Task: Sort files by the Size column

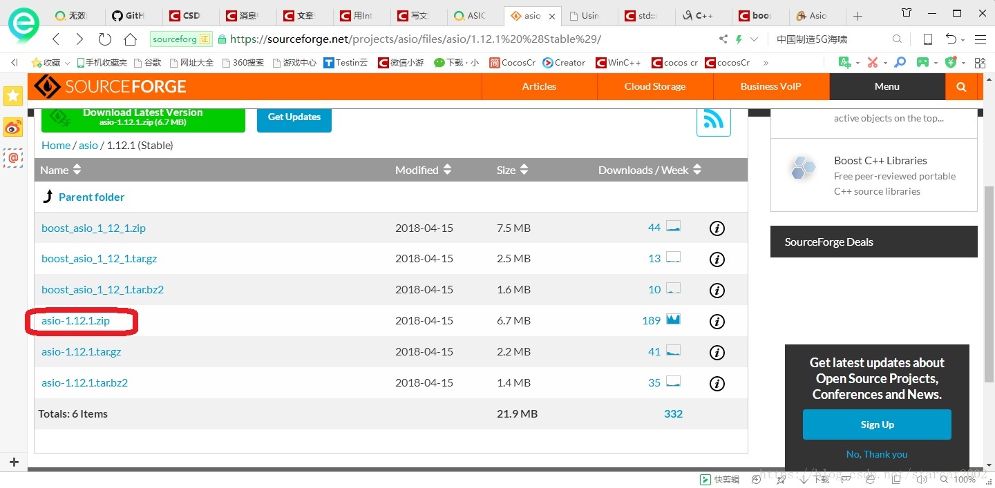Action: [512, 170]
